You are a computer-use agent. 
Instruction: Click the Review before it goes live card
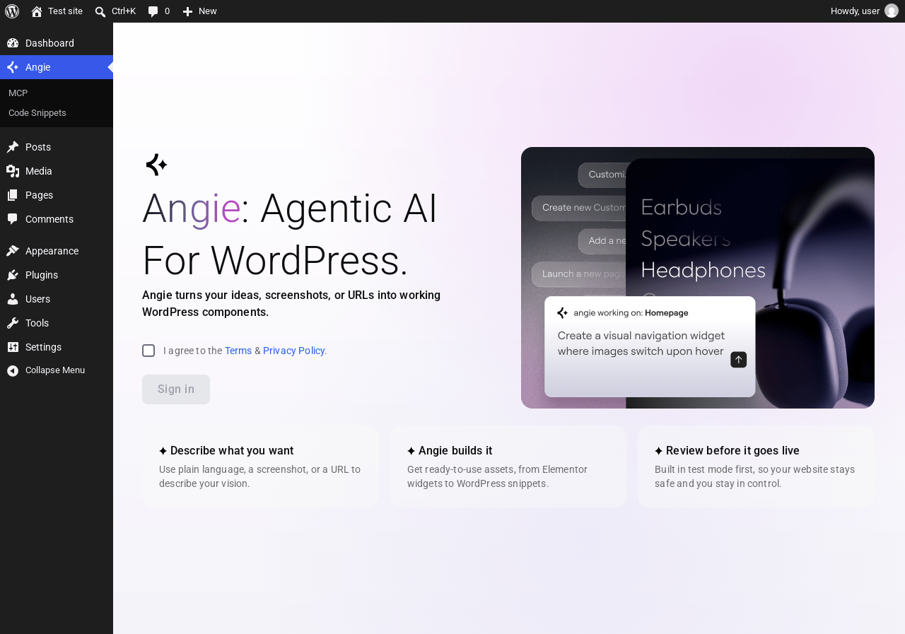tap(756, 466)
